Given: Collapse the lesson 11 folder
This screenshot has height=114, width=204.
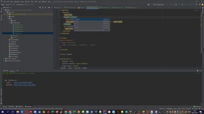Looking at the screenshot, I should (6, 12).
